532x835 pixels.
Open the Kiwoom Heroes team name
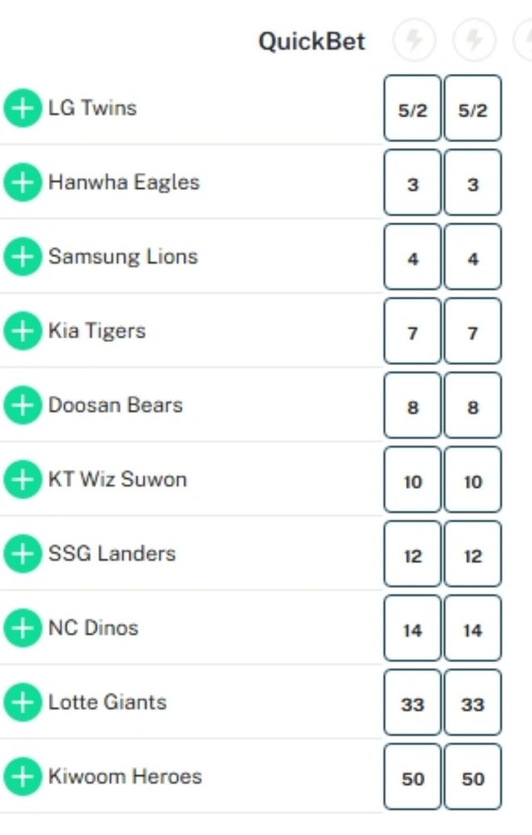(125, 777)
